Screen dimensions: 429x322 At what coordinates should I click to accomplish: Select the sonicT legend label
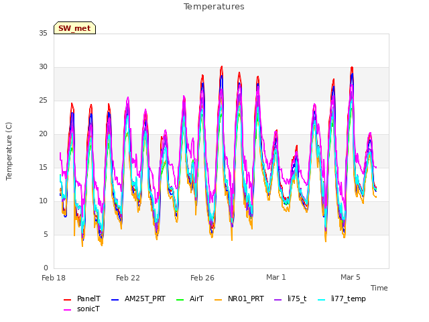(x=88, y=309)
